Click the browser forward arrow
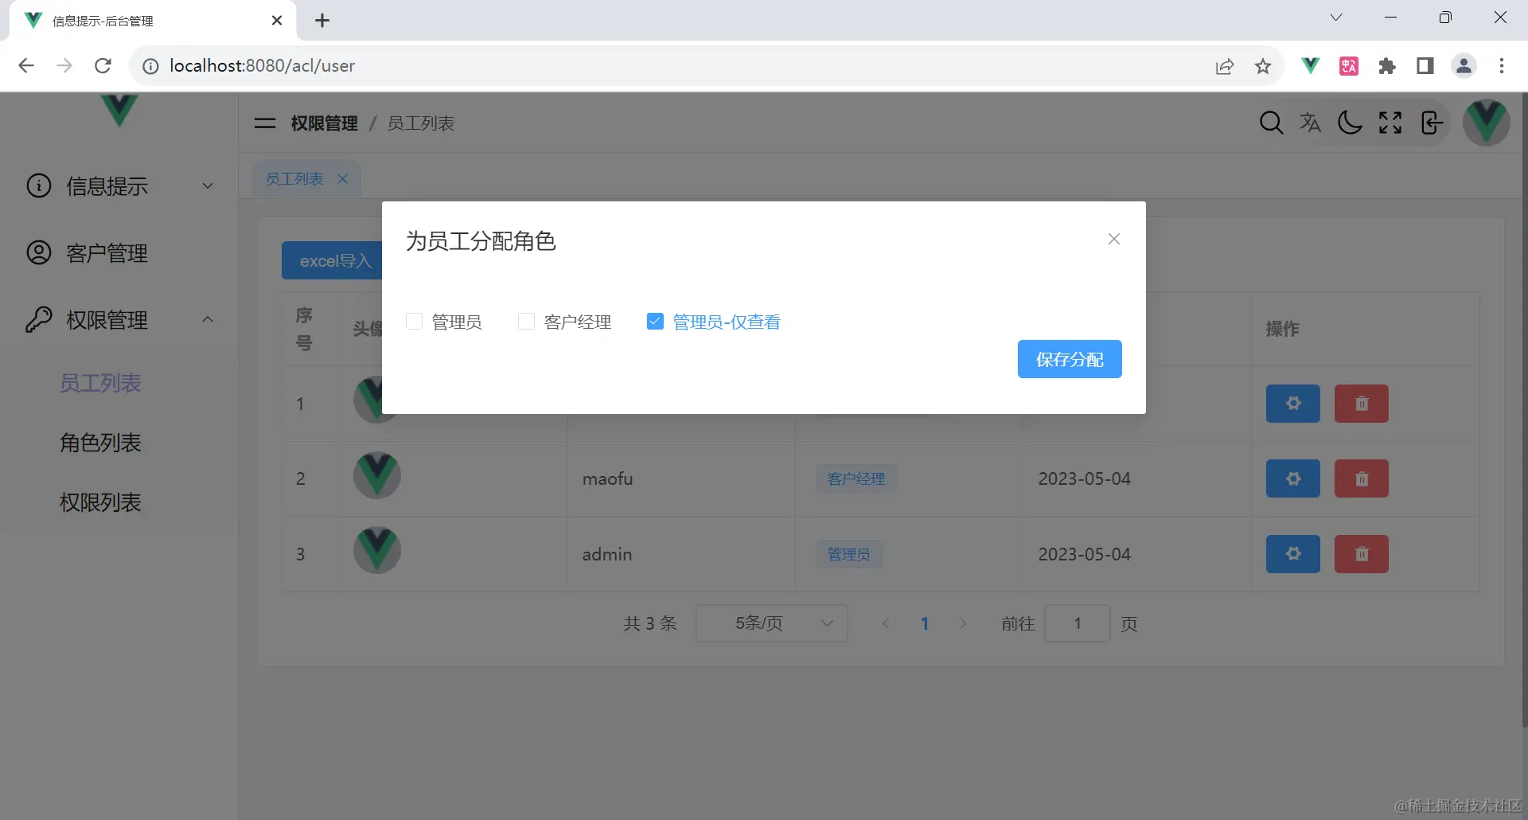Viewport: 1528px width, 820px height. (x=64, y=65)
